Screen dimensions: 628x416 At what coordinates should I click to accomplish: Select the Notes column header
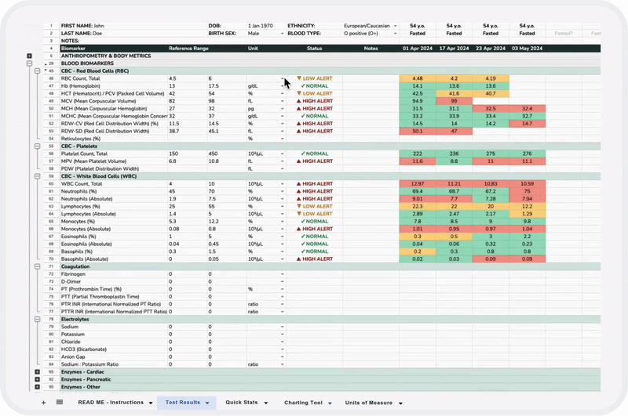point(371,49)
